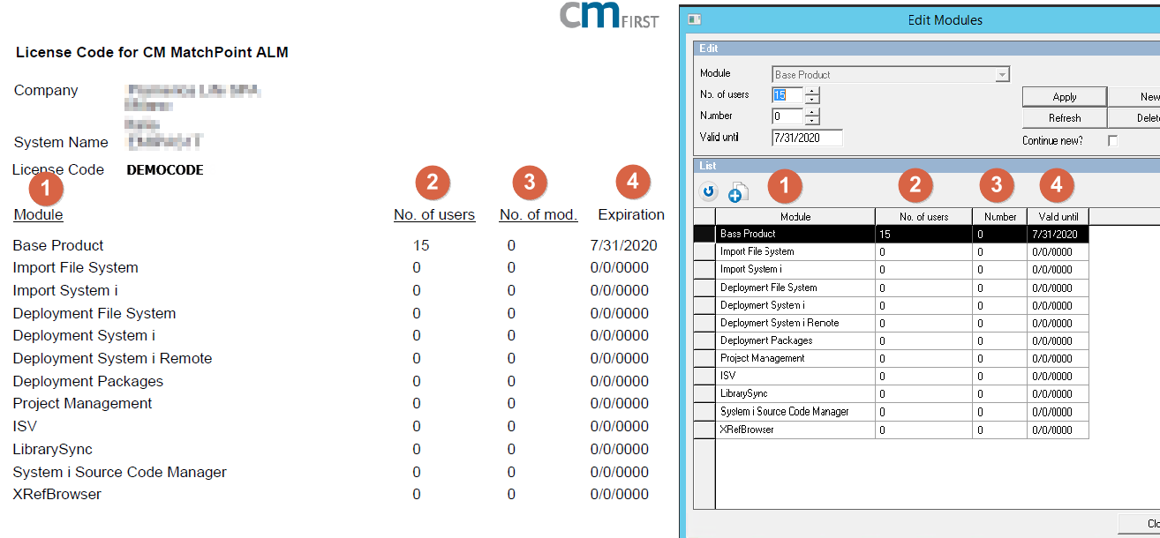
Task: Select the Deployment System i list row
Action: pyautogui.click(x=891, y=305)
